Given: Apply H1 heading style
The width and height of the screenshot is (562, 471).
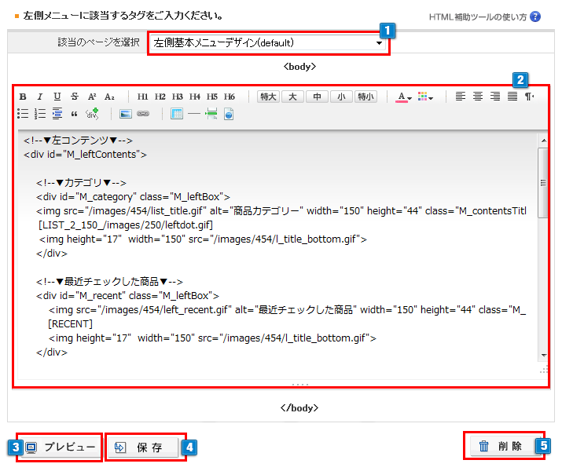Looking at the screenshot, I should point(142,97).
